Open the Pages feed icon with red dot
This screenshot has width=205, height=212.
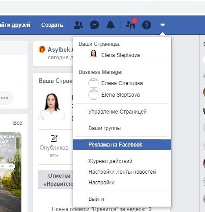(x=131, y=24)
